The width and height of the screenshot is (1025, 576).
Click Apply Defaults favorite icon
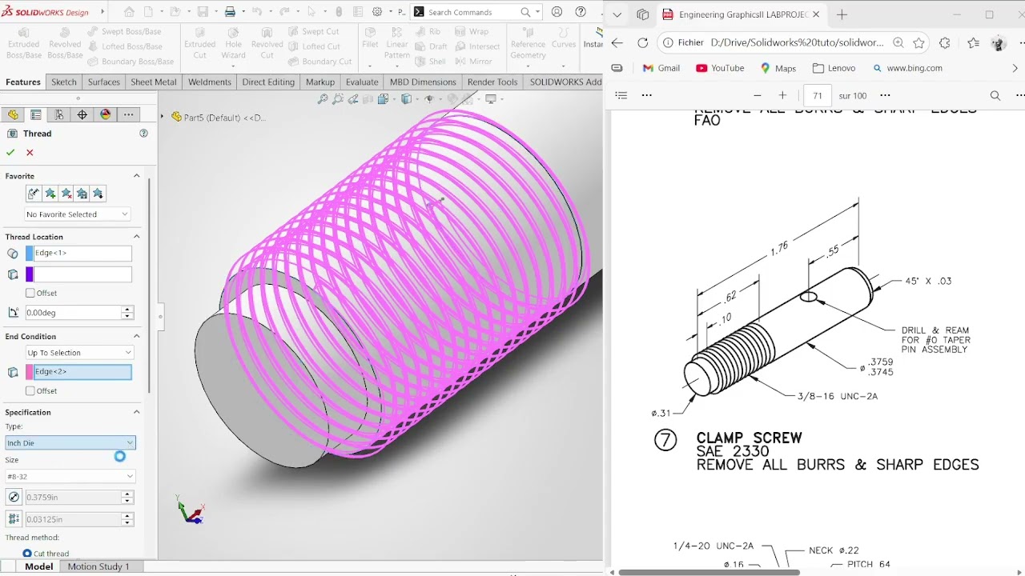coord(34,194)
